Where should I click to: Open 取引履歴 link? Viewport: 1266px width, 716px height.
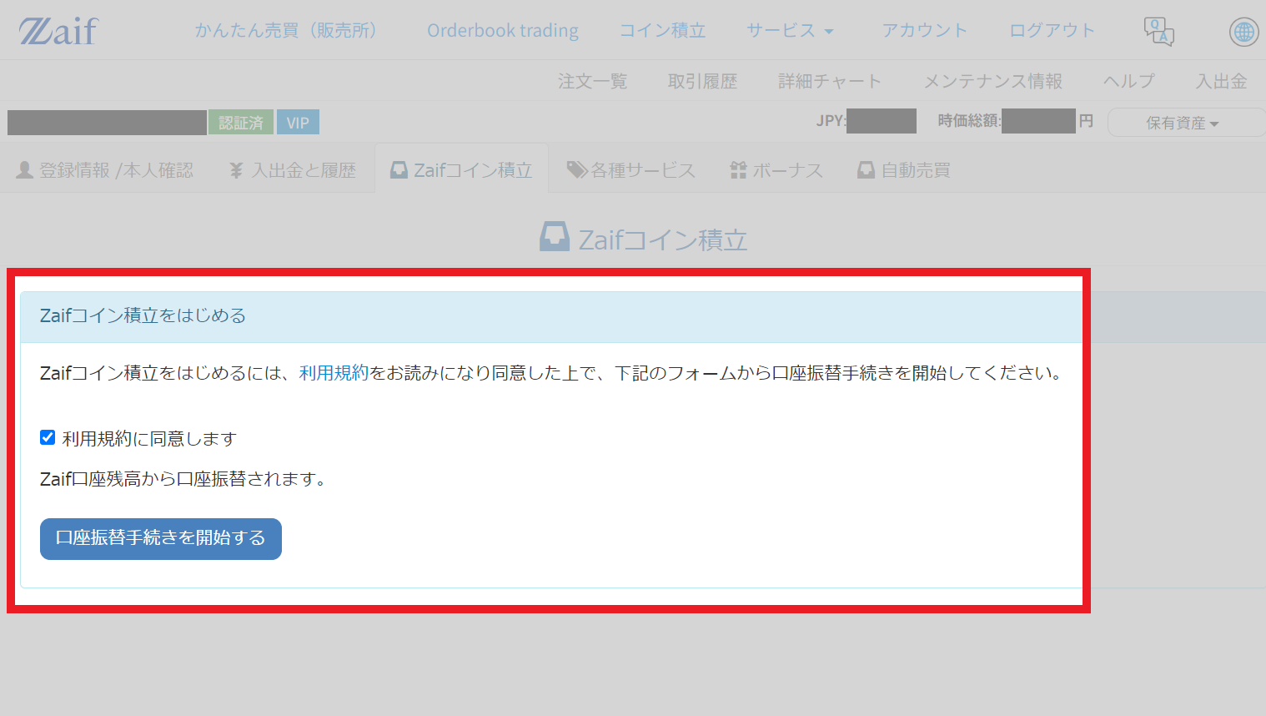point(702,81)
